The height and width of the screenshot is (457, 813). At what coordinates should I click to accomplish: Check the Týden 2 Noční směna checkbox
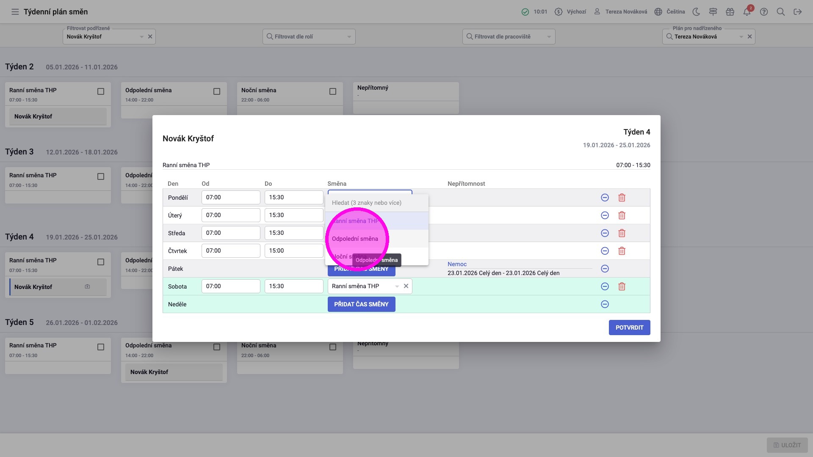[x=333, y=91]
